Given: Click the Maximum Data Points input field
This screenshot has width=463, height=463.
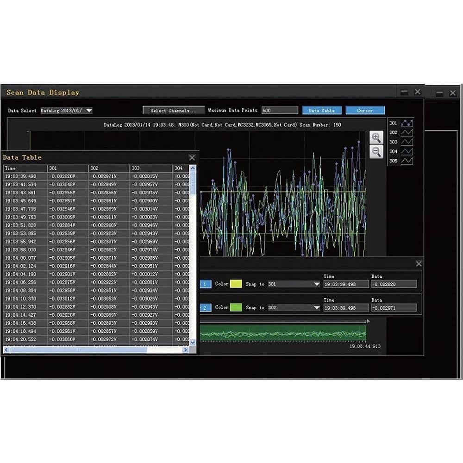Looking at the screenshot, I should (x=280, y=111).
